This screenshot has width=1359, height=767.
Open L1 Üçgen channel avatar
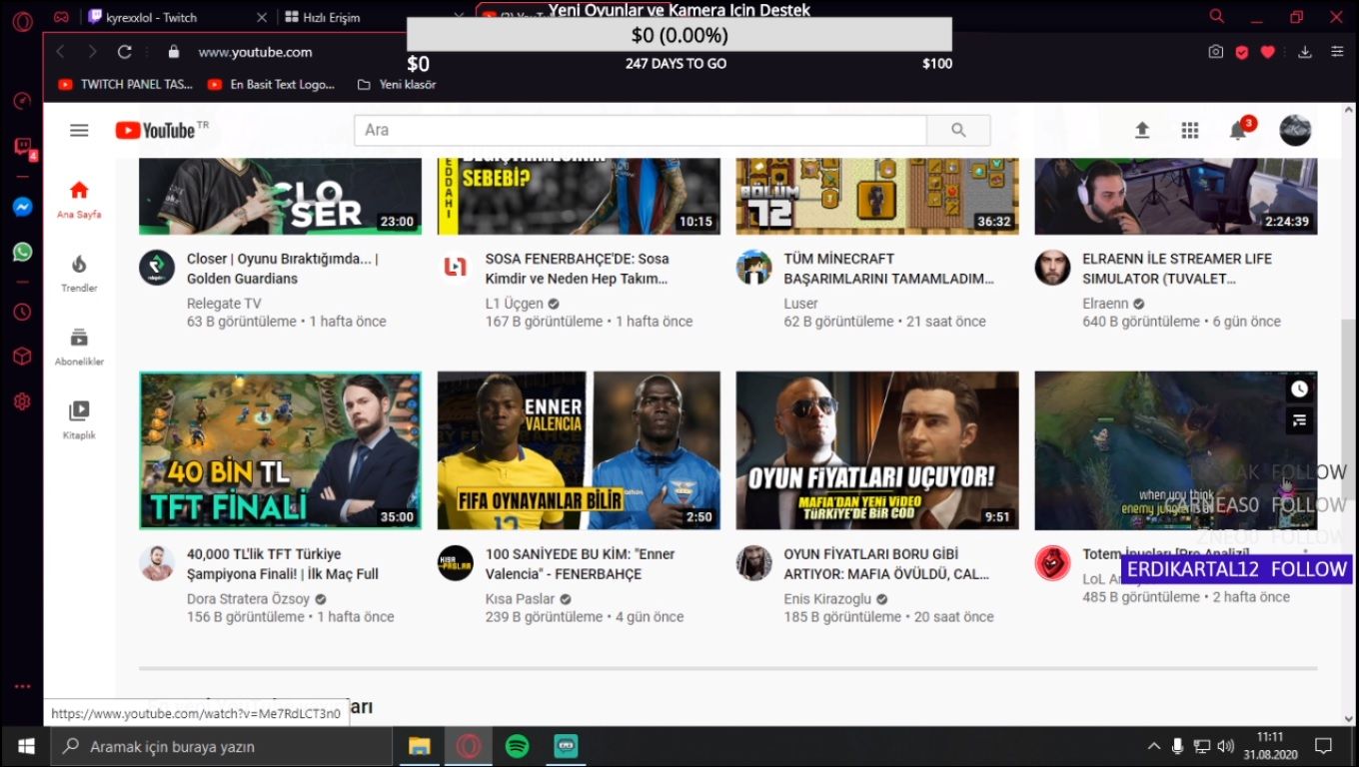point(455,268)
